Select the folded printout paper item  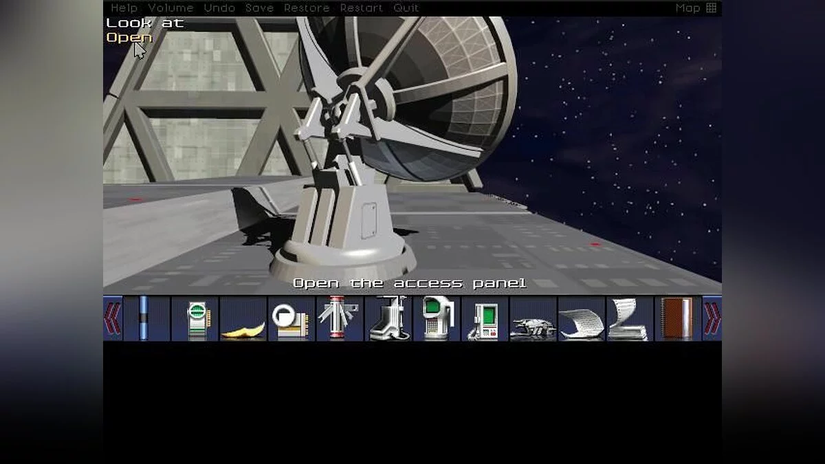630,320
